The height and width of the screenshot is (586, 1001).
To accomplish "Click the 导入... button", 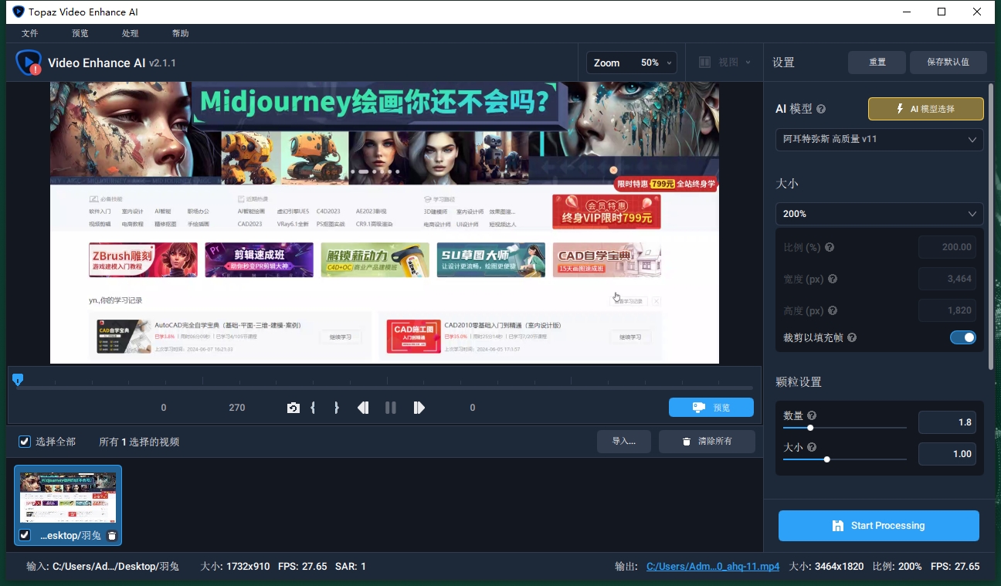I will (x=624, y=442).
